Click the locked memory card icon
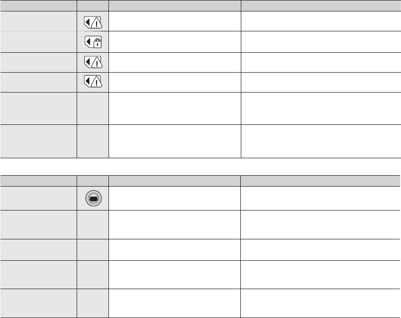The width and height of the screenshot is (401, 318). coord(93,42)
